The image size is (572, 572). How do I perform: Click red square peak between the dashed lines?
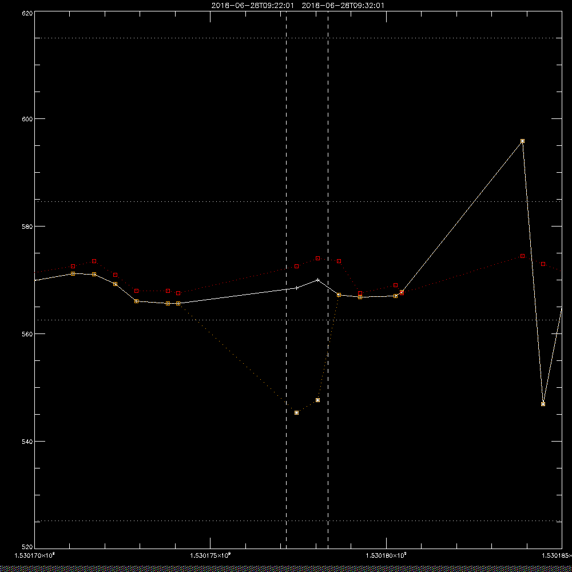tap(317, 259)
